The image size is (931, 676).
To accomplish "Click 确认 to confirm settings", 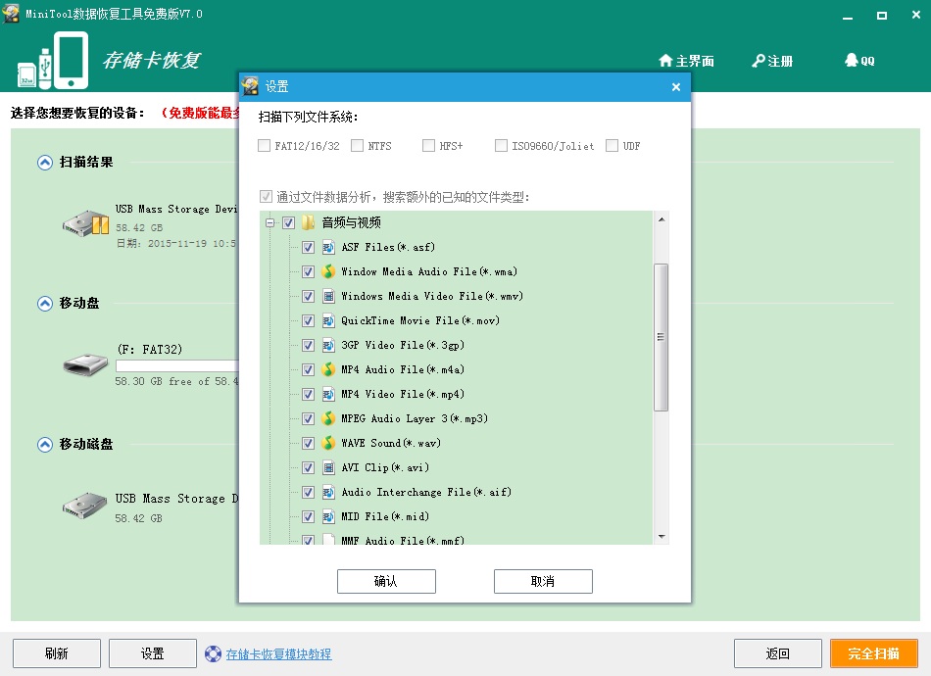I will 386,581.
